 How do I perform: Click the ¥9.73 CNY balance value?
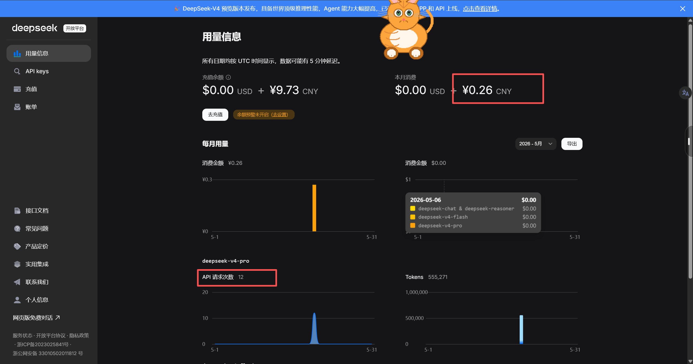(294, 90)
